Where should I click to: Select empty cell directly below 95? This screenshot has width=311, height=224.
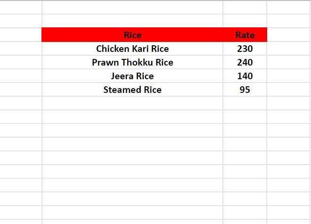pos(245,103)
